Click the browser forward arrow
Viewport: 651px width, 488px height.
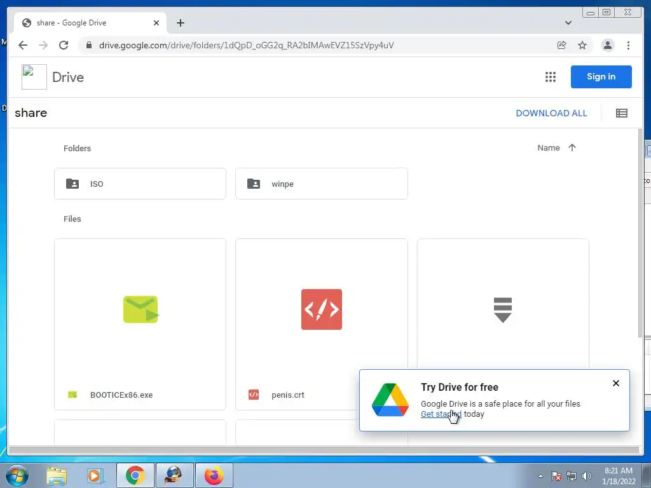pos(43,45)
